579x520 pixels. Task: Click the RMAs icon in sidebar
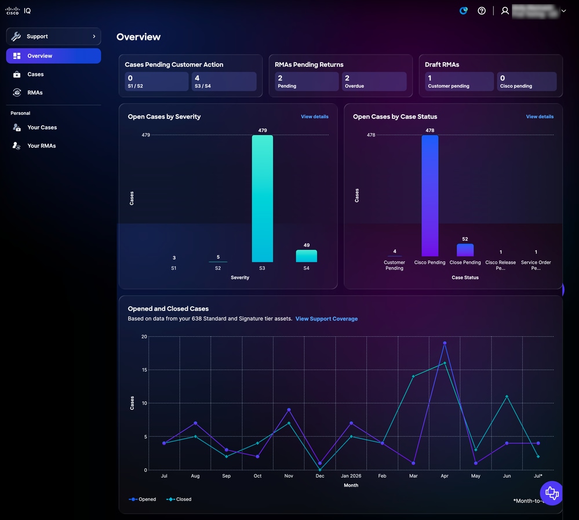(x=17, y=92)
